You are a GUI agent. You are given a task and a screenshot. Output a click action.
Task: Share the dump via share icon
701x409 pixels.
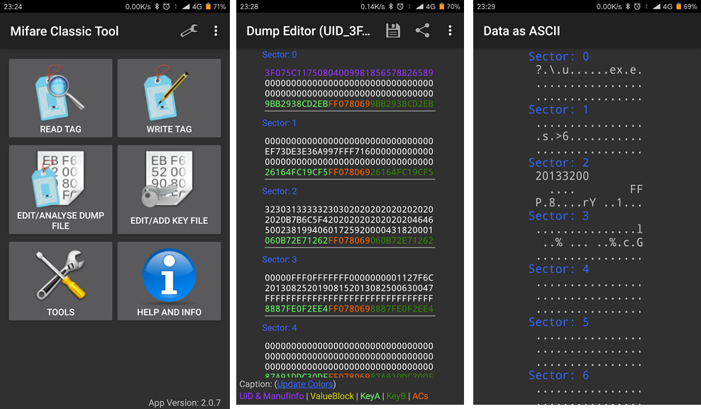coord(423,31)
